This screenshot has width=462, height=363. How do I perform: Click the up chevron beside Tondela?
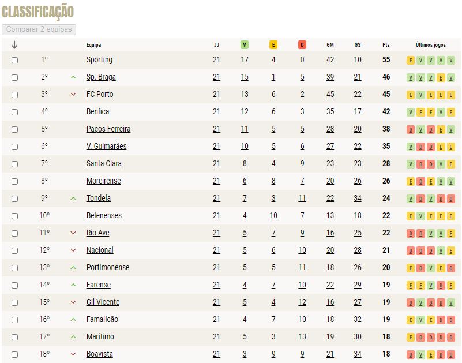(73, 199)
